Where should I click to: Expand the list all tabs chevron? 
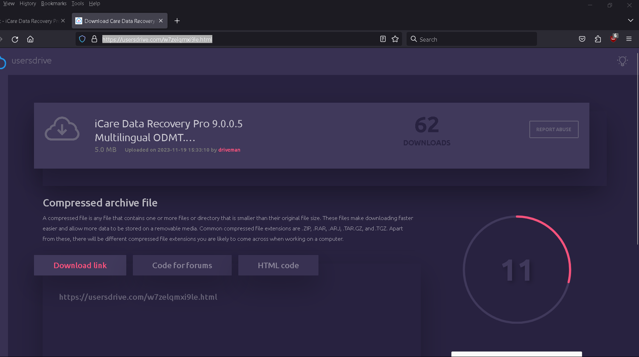point(631,20)
